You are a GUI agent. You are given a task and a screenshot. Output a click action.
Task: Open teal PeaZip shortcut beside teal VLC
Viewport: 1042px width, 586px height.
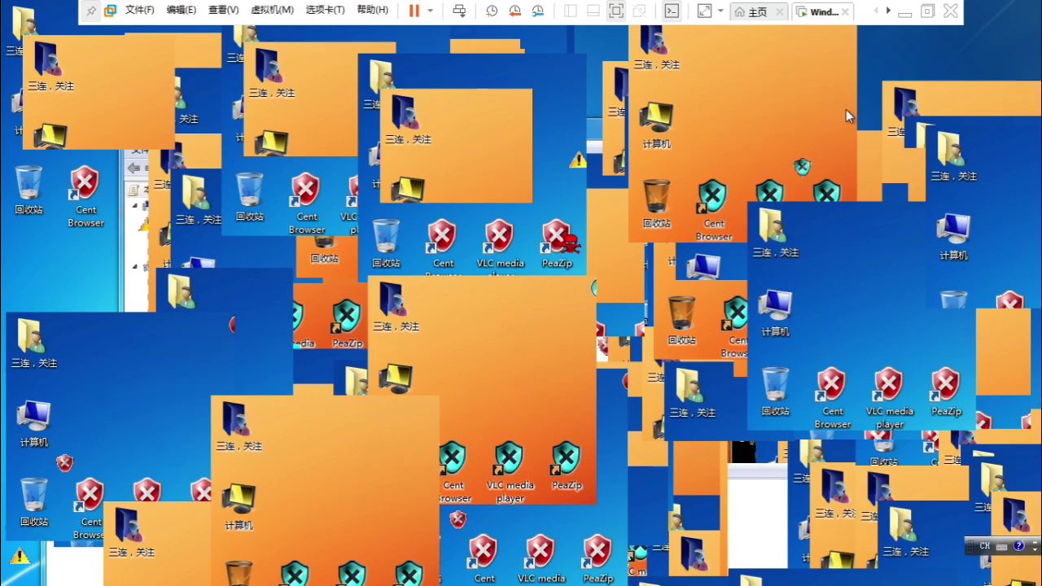567,466
